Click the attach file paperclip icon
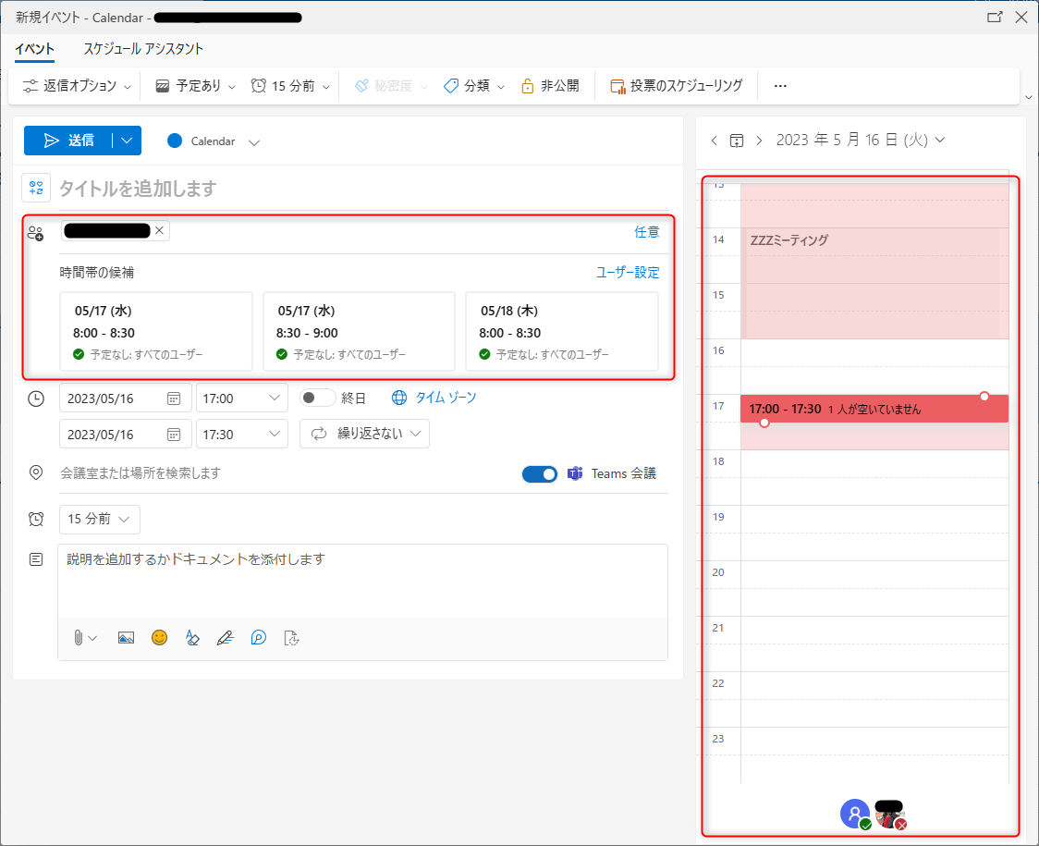Screen dimensions: 1039x846 tap(79, 638)
